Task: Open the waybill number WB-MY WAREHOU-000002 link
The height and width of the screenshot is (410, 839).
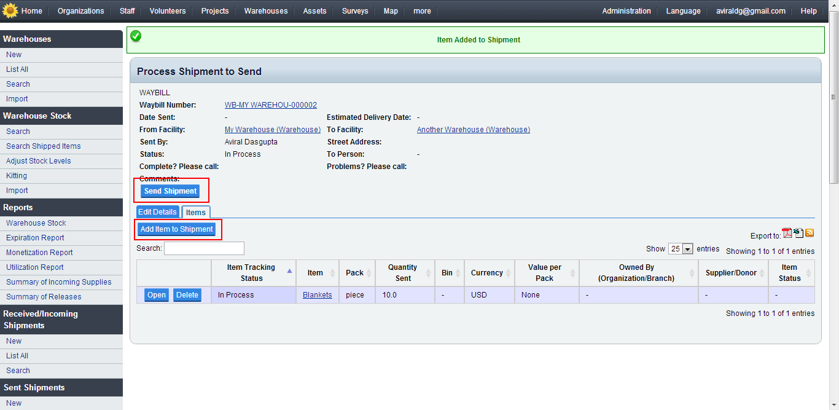Action: click(x=271, y=105)
